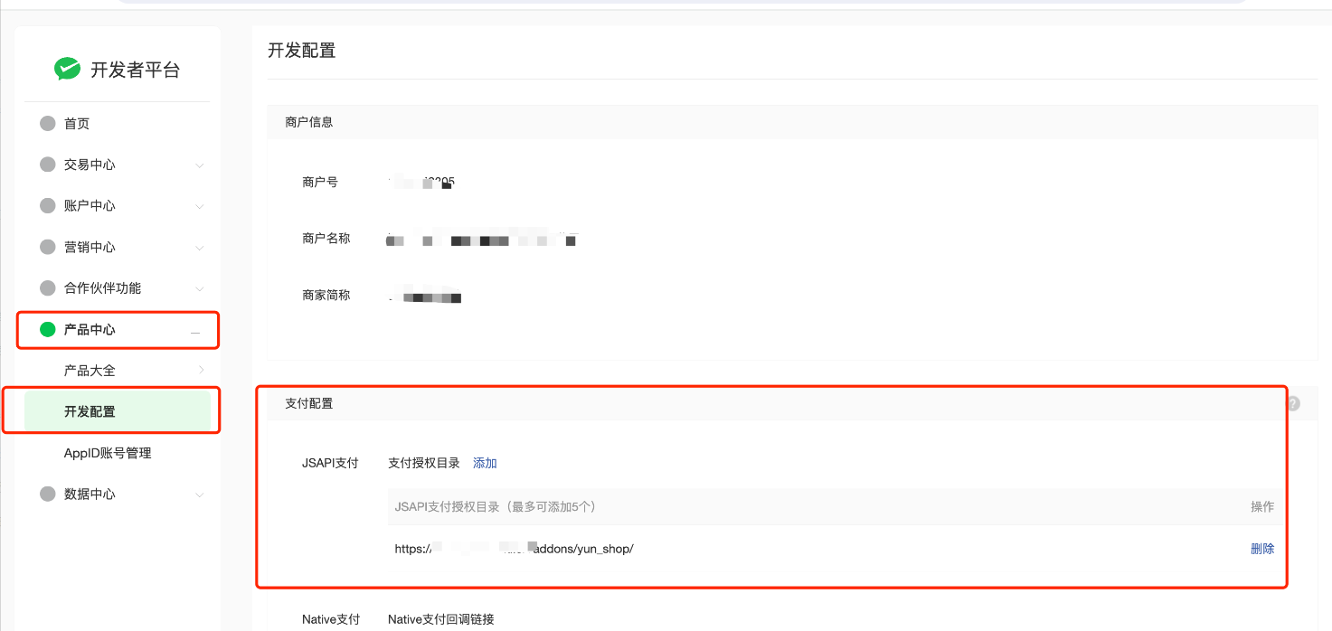Click the WeChat Pay logo icon
1332x631 pixels.
coord(67,70)
